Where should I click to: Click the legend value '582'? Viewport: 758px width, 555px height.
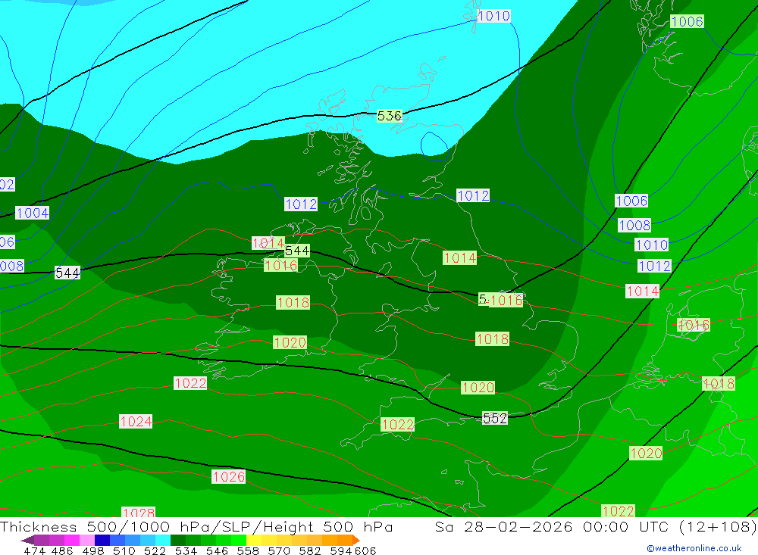click(309, 551)
